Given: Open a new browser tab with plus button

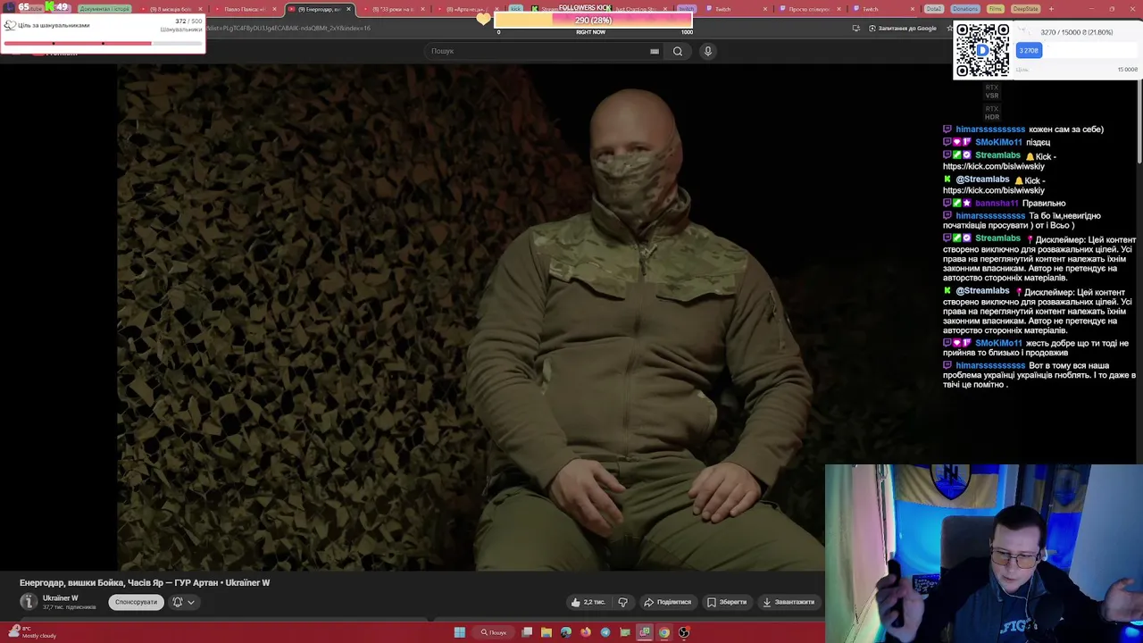Looking at the screenshot, I should (x=1051, y=9).
